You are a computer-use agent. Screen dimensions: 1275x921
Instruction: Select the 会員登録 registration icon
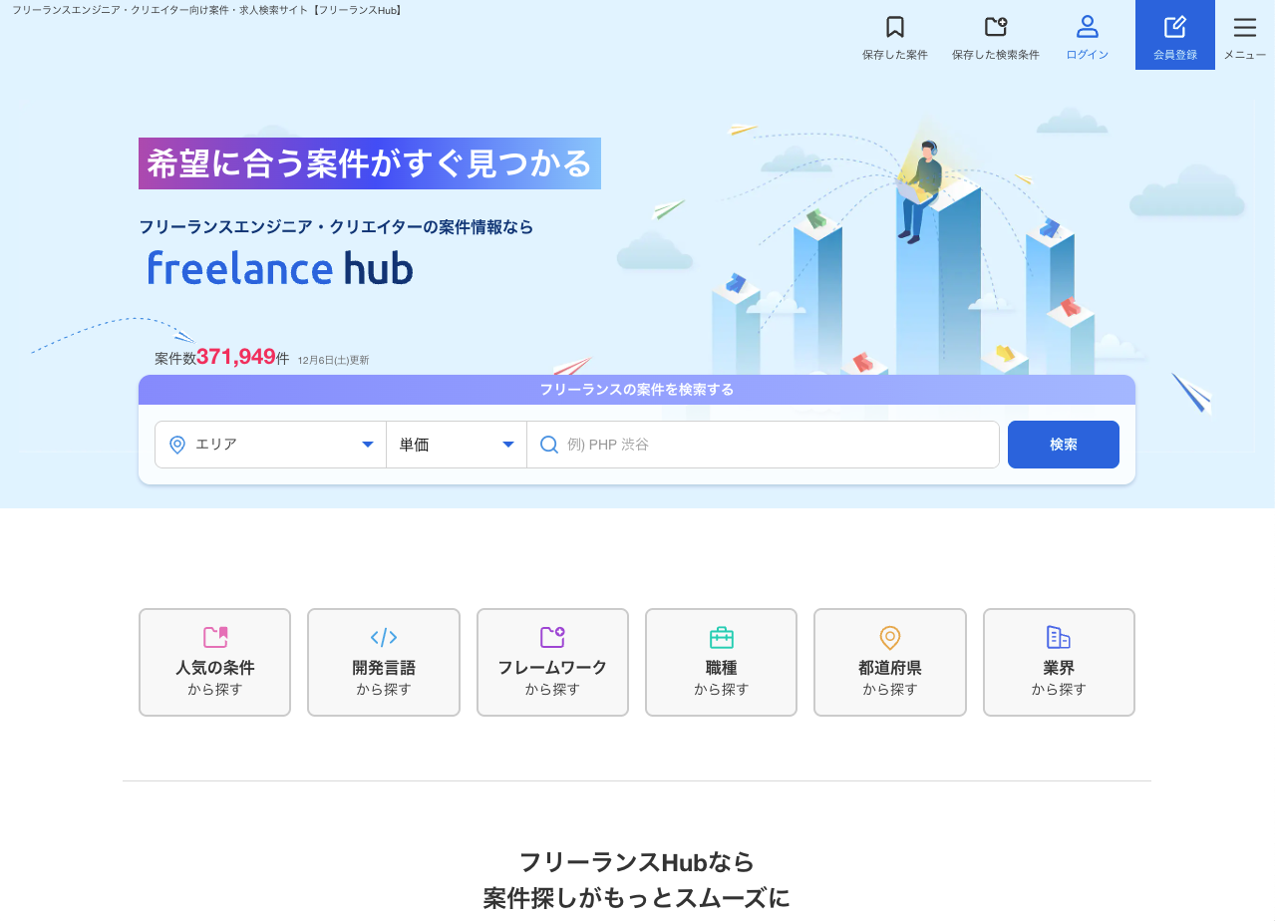1175,27
